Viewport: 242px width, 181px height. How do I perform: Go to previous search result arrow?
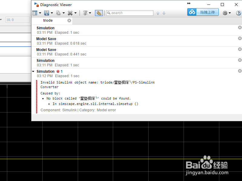pyautogui.click(x=158, y=13)
